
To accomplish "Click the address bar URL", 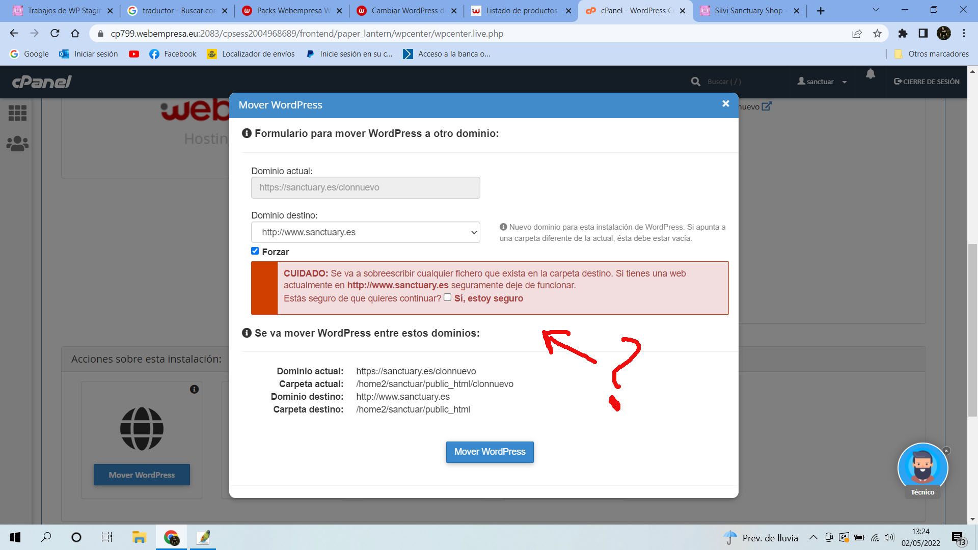I will [307, 34].
